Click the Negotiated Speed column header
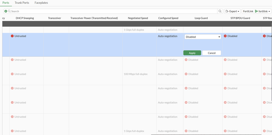Image resolution: width=272 pixels, height=135 pixels. pos(138,18)
